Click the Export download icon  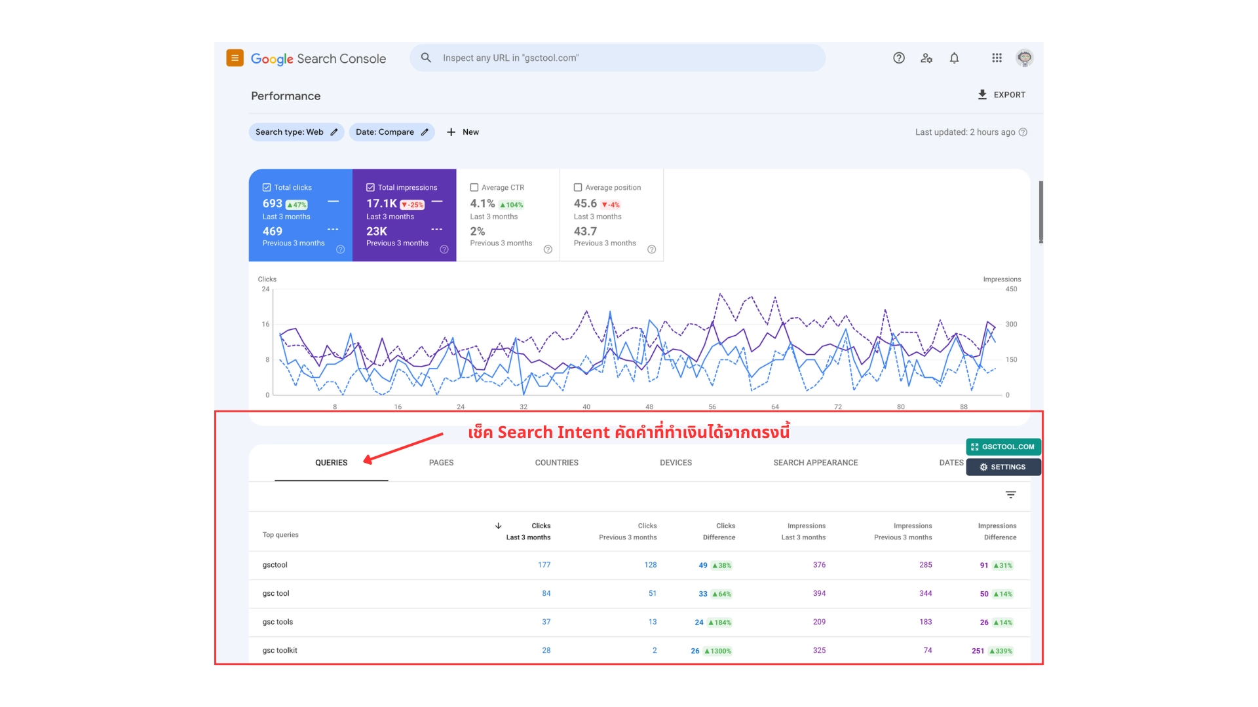pyautogui.click(x=982, y=95)
